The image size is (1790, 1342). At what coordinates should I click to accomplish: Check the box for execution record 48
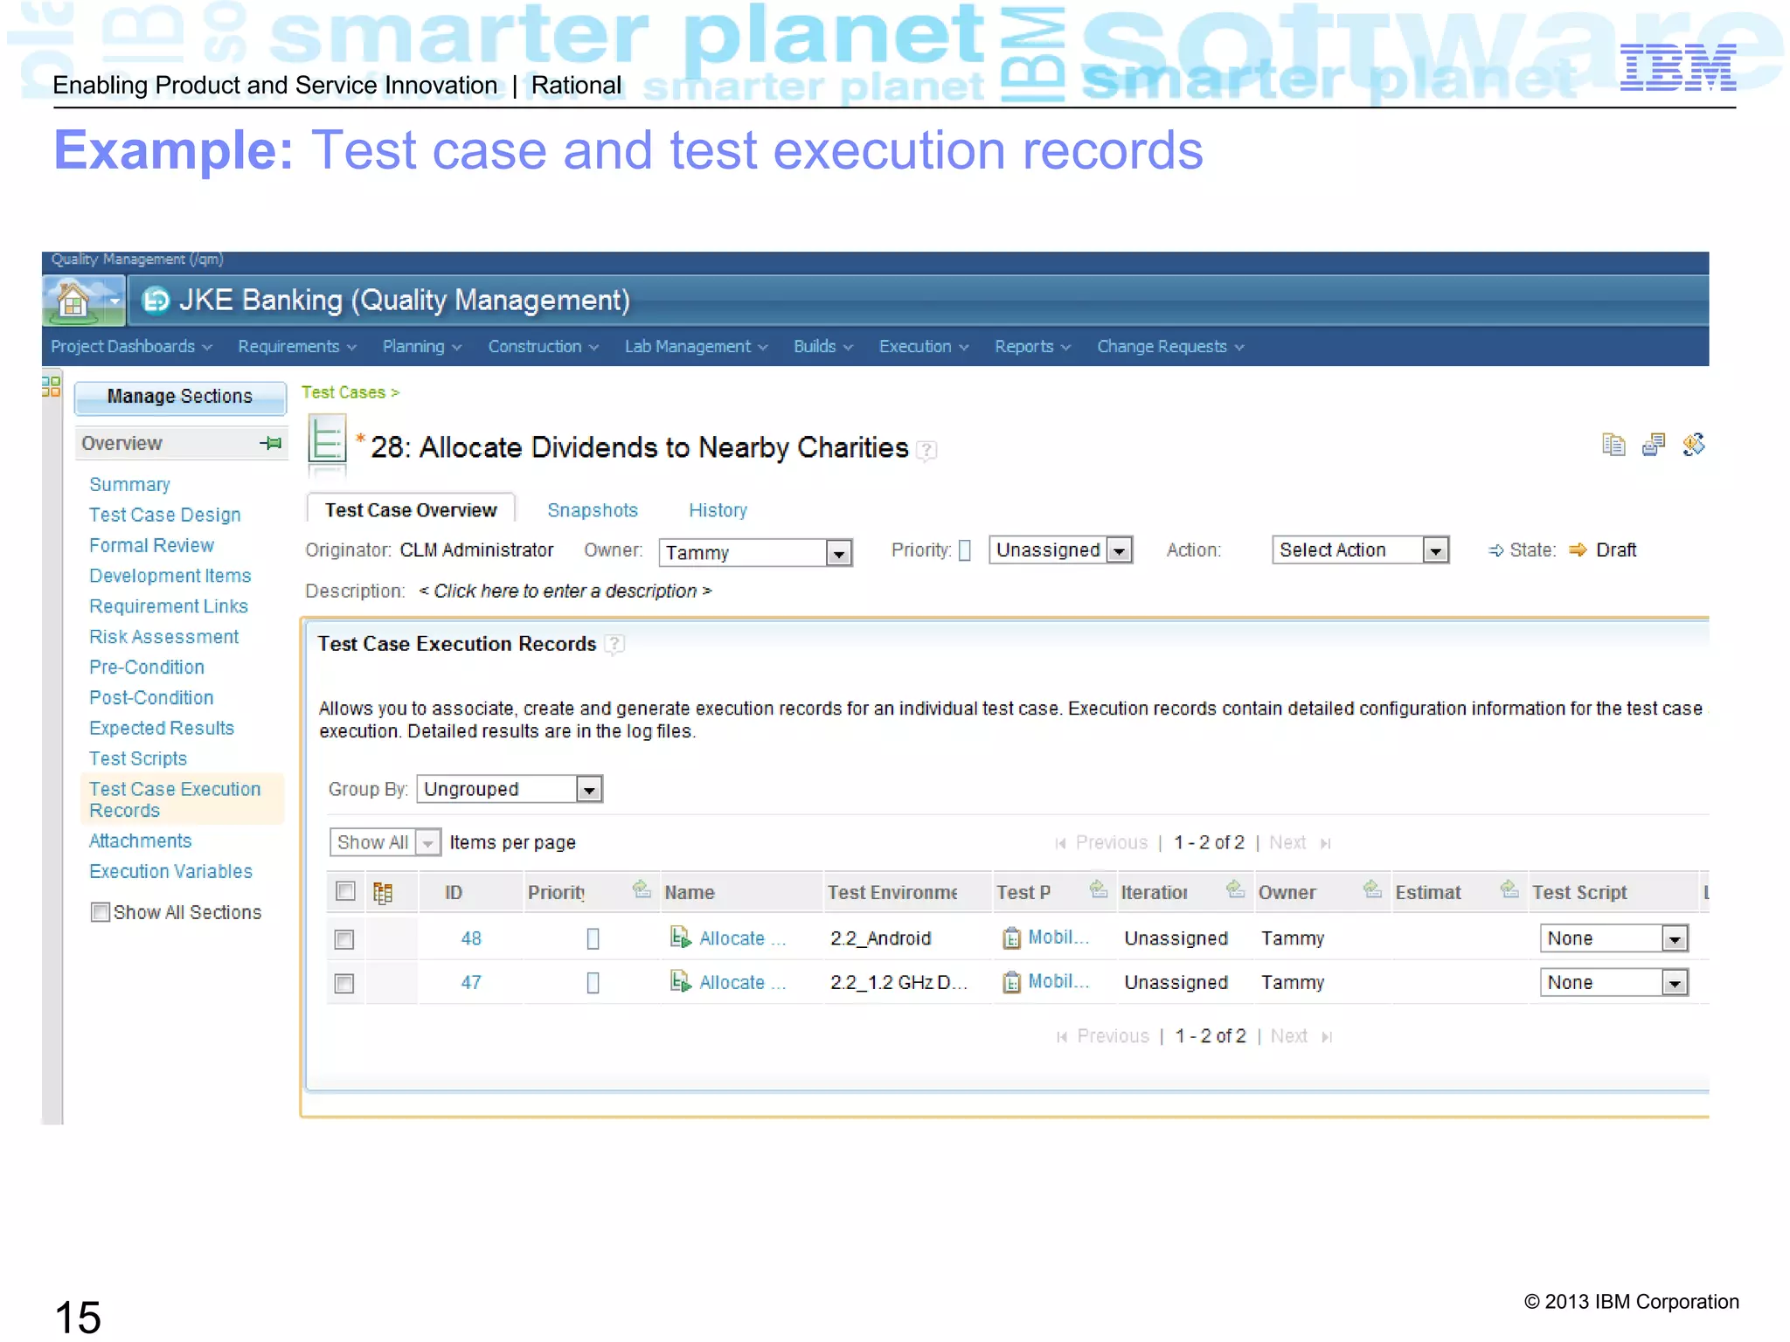point(344,939)
